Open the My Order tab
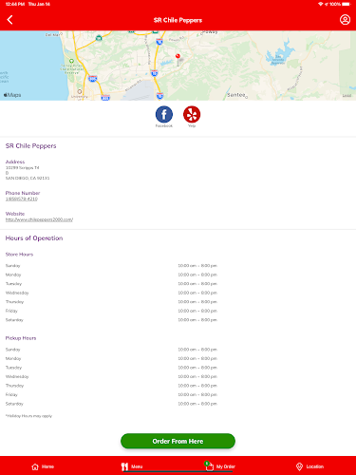Screen dimensions: 356x475 pyautogui.click(x=220, y=466)
